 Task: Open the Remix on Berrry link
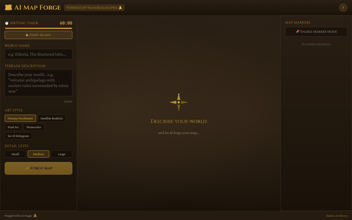click(x=337, y=216)
